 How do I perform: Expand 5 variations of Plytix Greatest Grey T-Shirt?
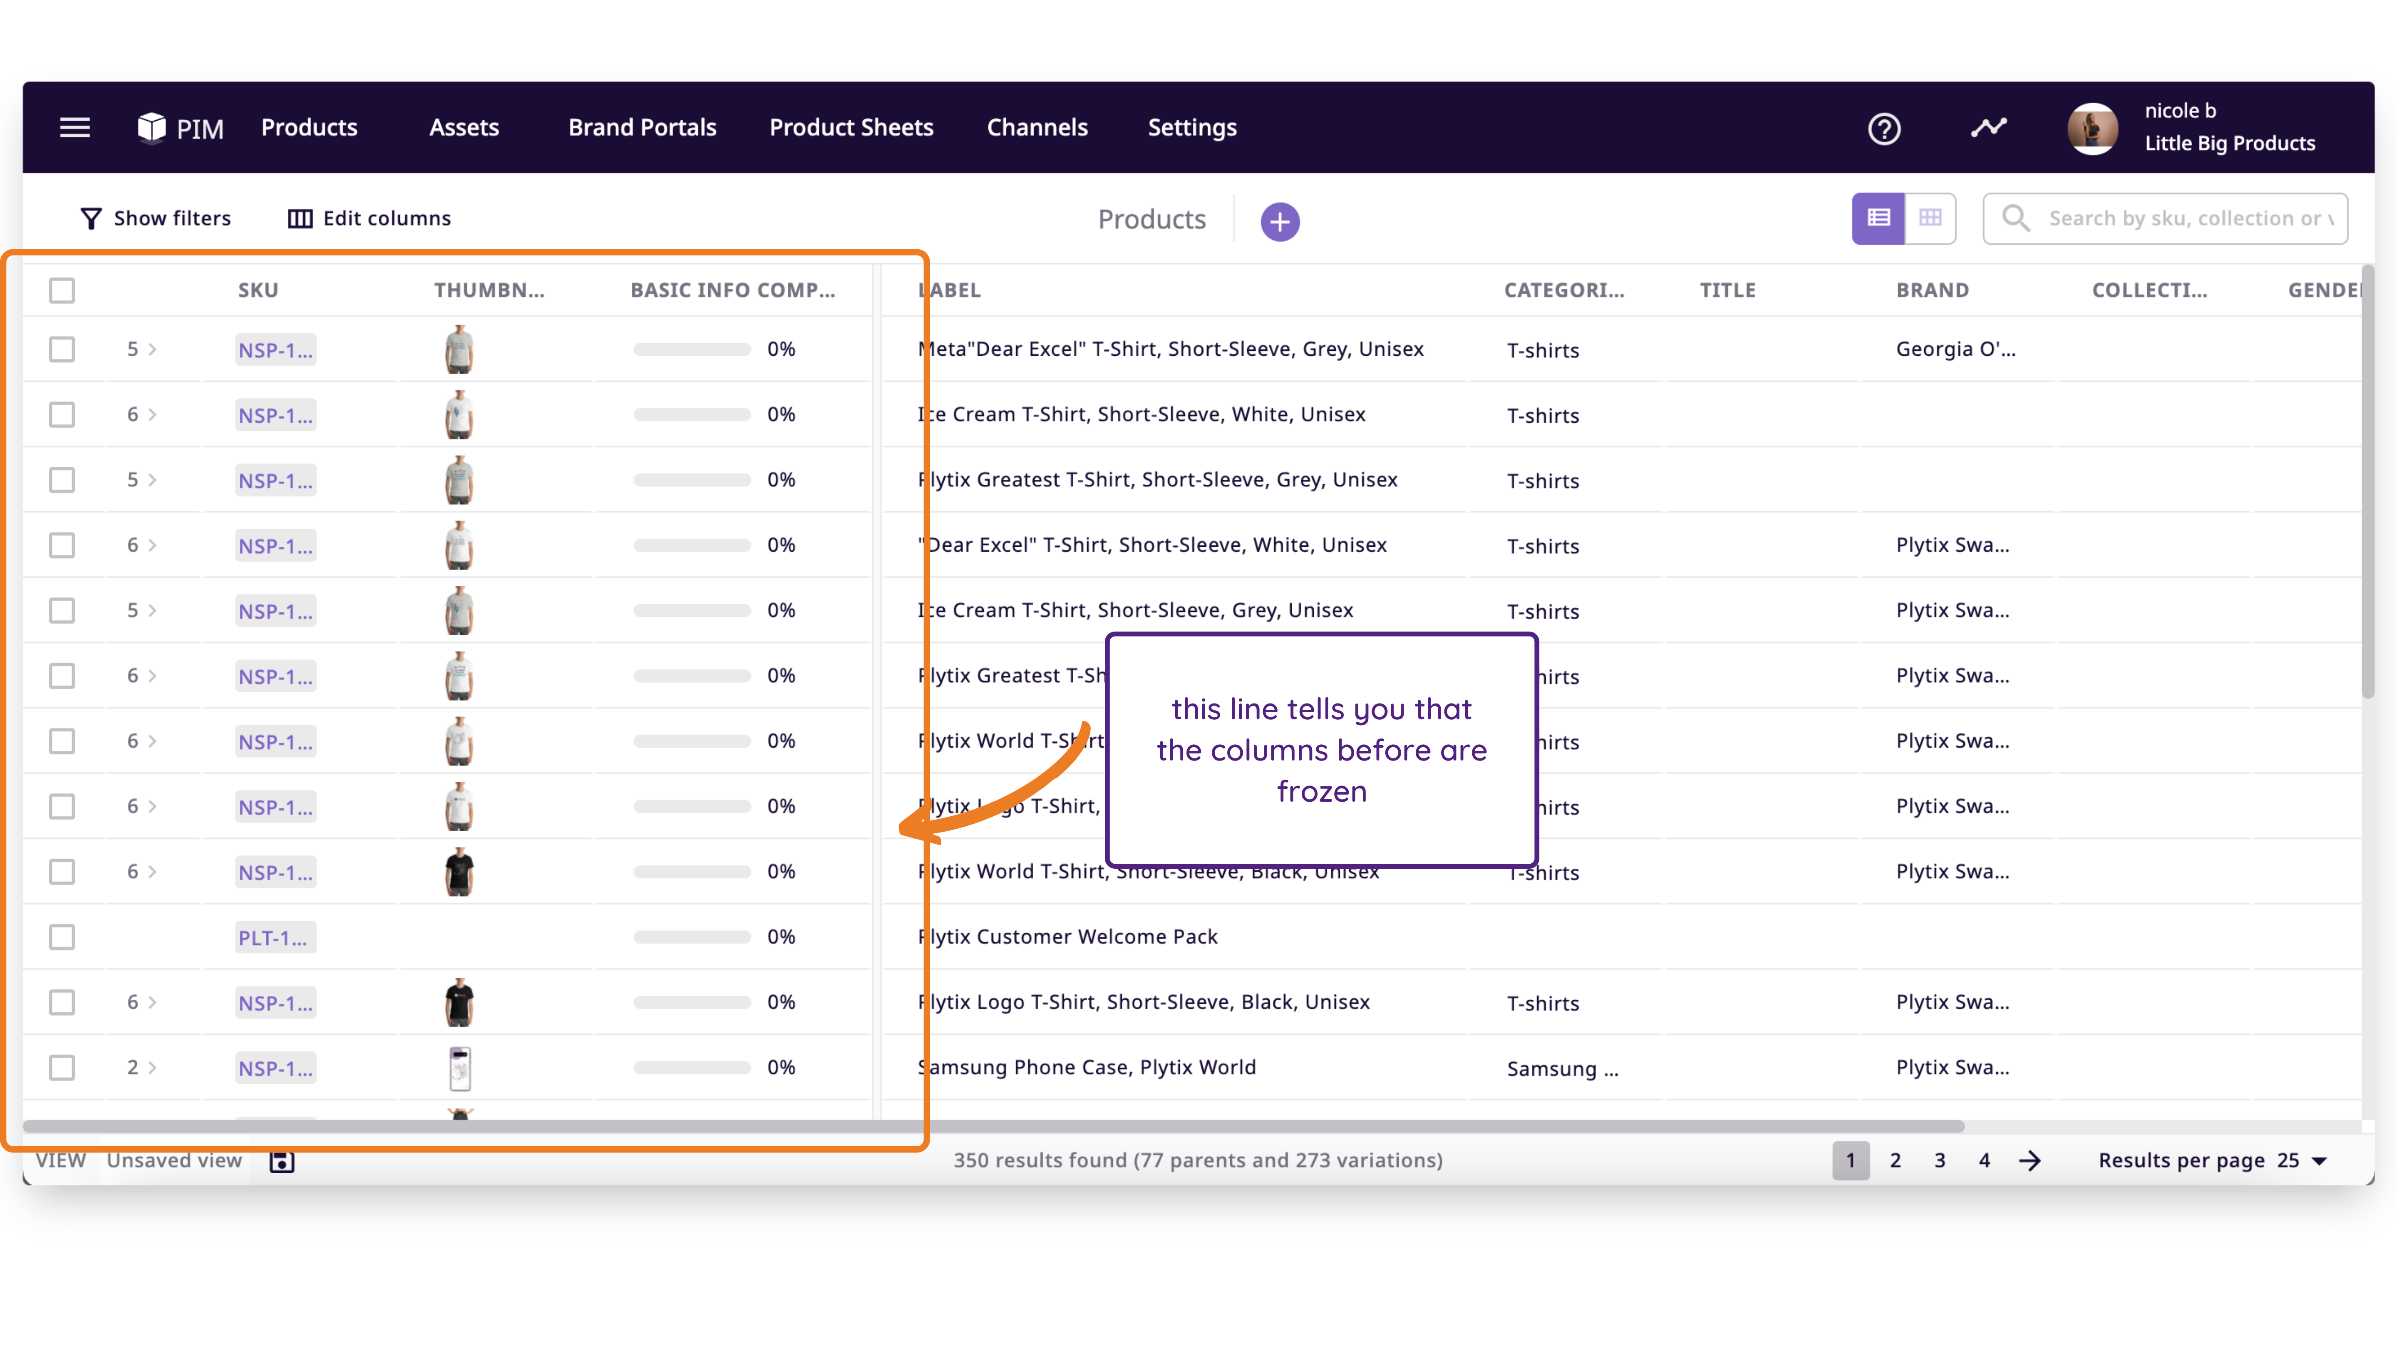pos(141,479)
